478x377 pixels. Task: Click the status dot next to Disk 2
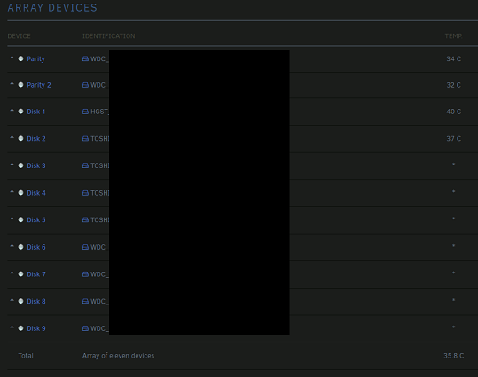point(20,138)
